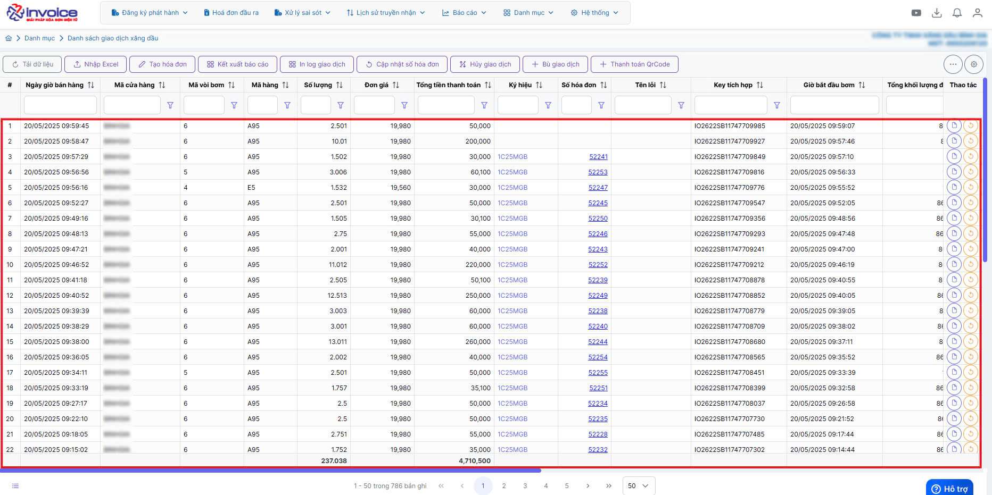This screenshot has height=495, width=992.
Task: Go to next page arrow
Action: (x=588, y=486)
